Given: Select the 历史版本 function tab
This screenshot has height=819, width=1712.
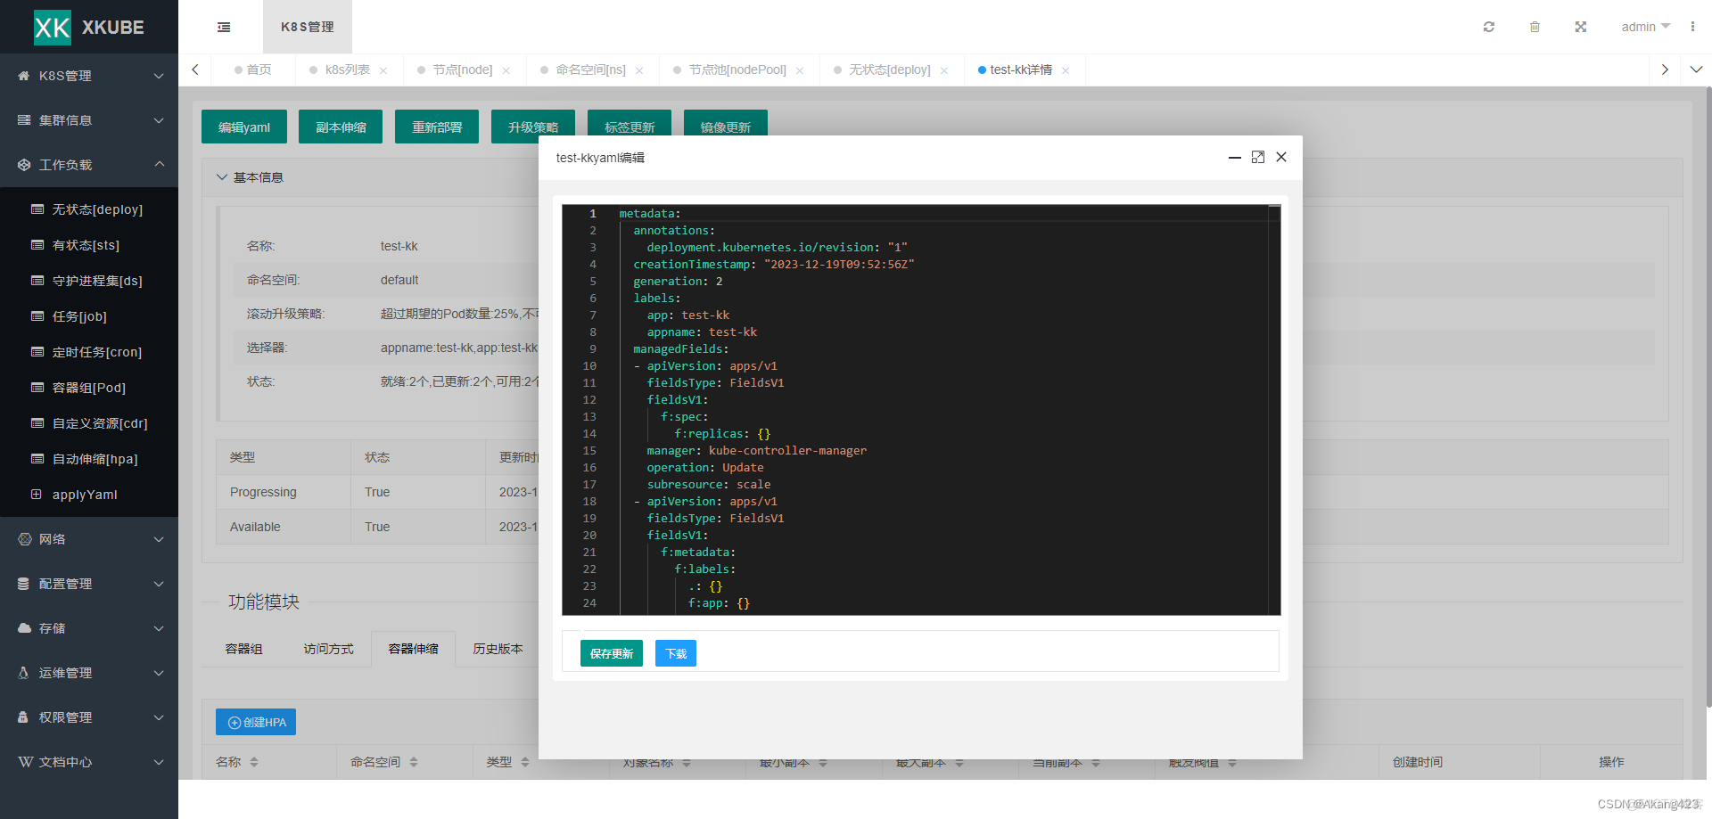Looking at the screenshot, I should (x=498, y=649).
